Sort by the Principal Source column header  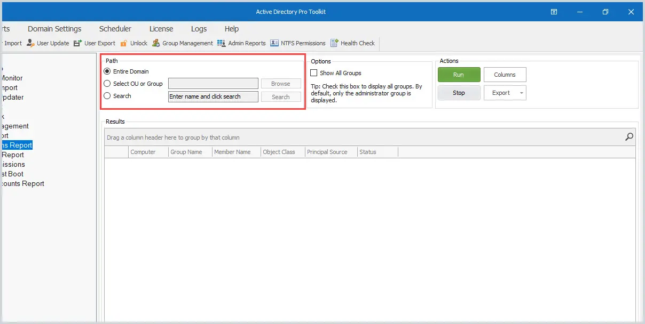[332, 152]
